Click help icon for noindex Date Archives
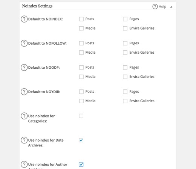 [24, 140]
